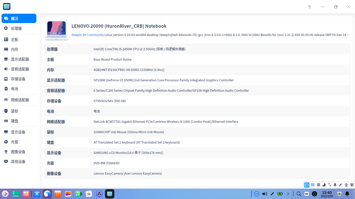Click the DVD-RW DS8A8SH optical drive value

pos(107,163)
